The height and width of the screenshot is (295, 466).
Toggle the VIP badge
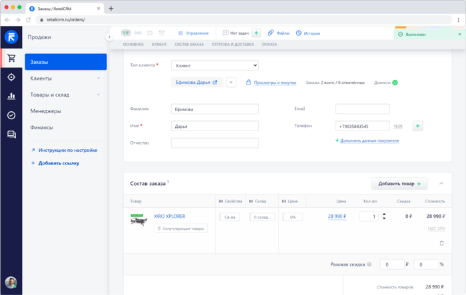click(126, 33)
